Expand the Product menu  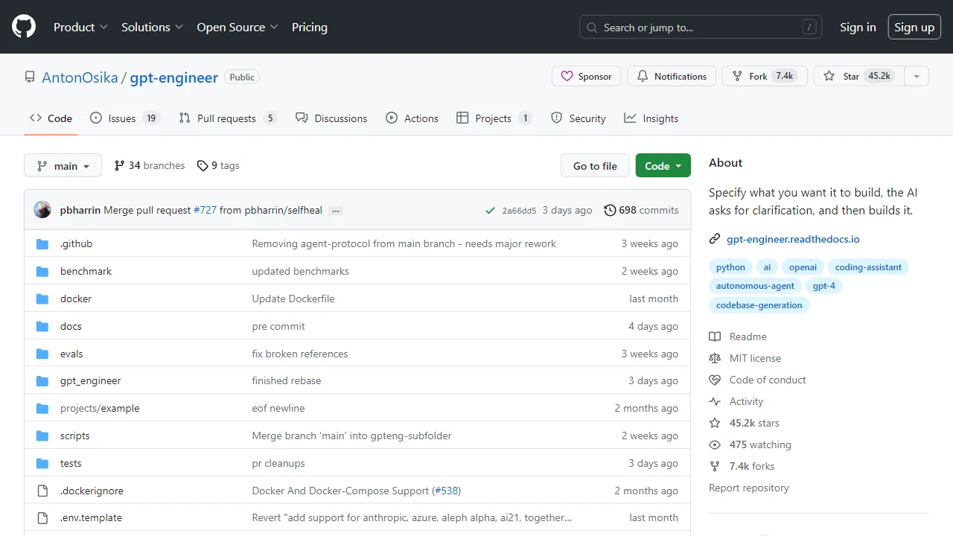[x=81, y=27]
